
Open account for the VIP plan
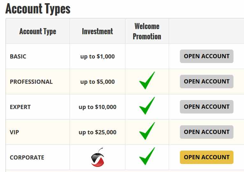(206, 132)
